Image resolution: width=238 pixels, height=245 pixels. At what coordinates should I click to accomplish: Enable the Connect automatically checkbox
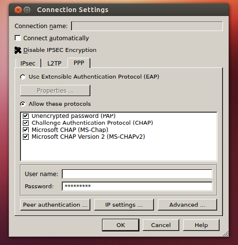[17, 38]
